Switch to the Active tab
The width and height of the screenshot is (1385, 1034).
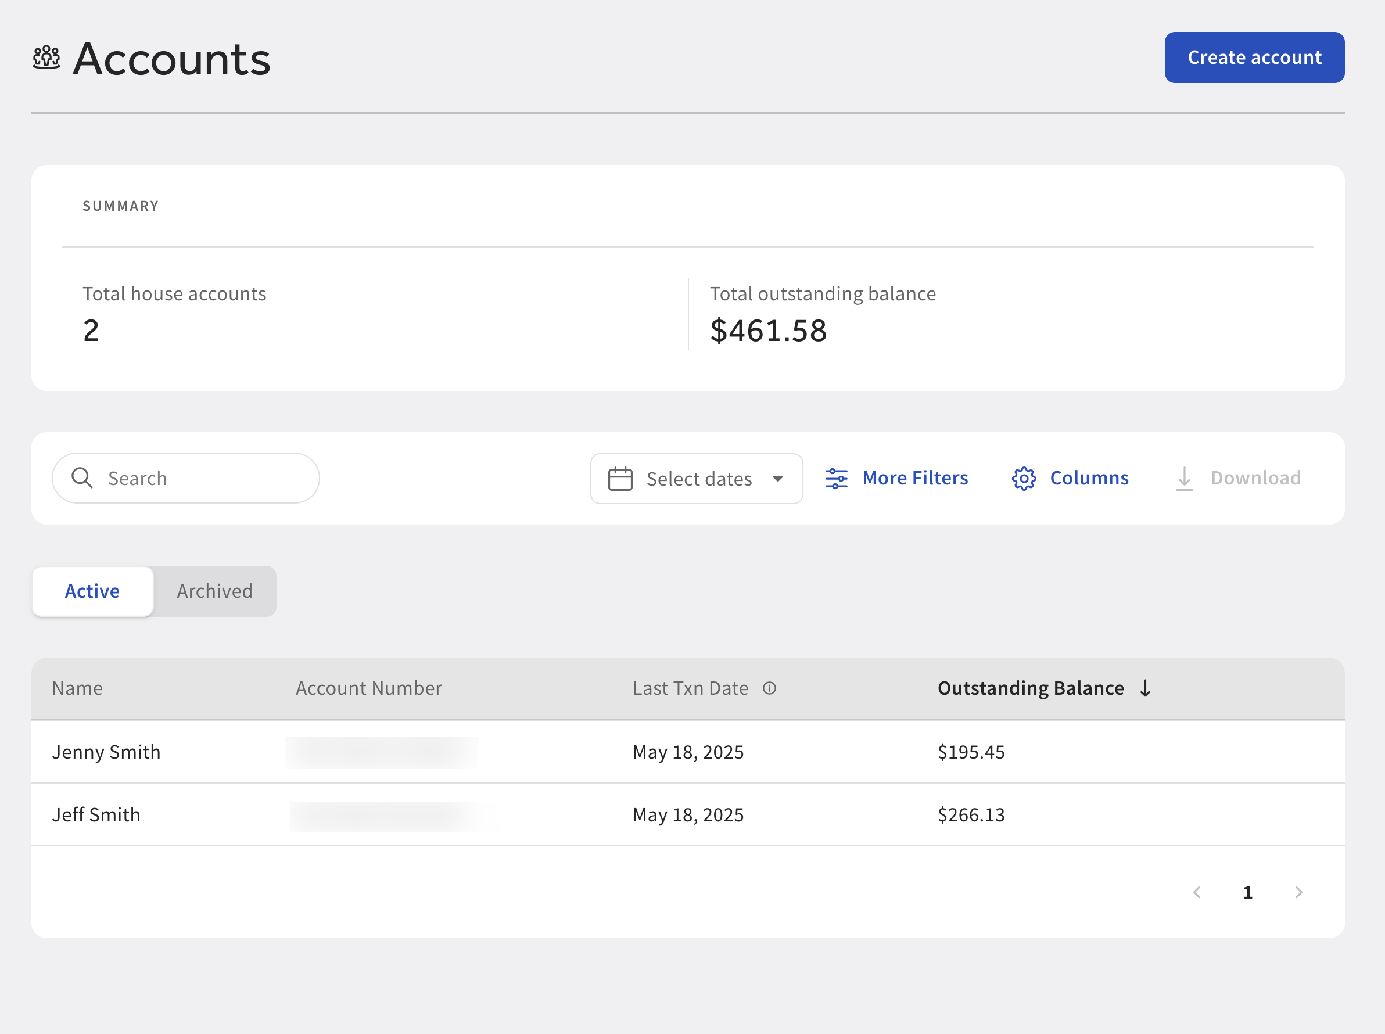92,591
